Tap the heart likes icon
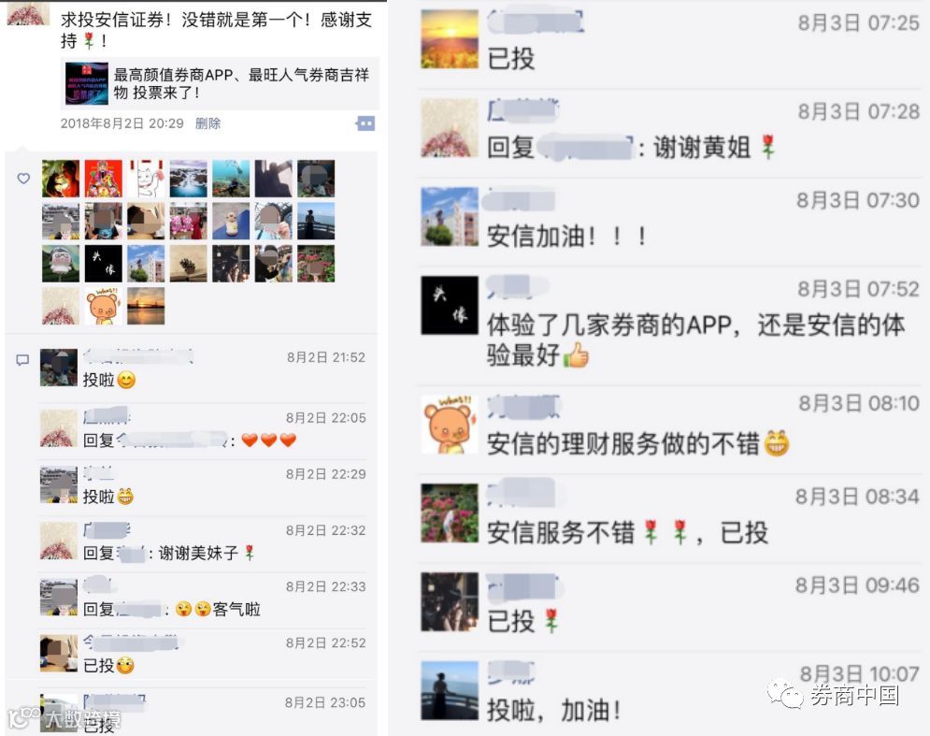 pos(23,178)
